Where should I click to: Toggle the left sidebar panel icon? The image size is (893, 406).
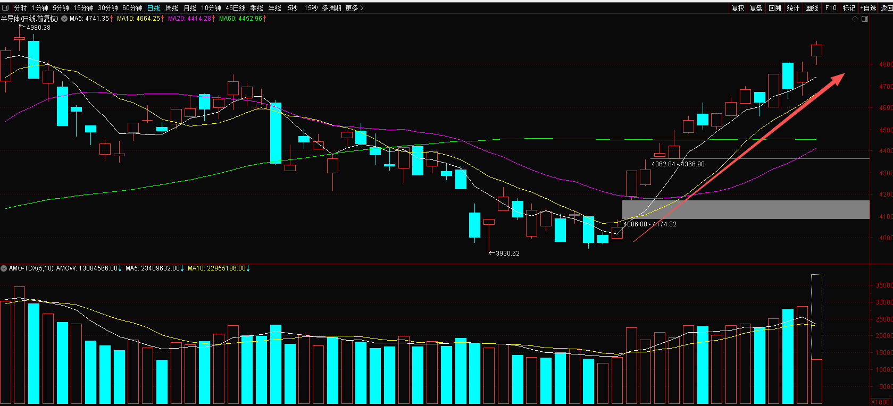[x=6, y=8]
